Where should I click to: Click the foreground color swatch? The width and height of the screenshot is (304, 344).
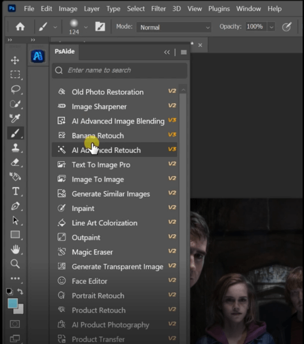tap(12, 304)
